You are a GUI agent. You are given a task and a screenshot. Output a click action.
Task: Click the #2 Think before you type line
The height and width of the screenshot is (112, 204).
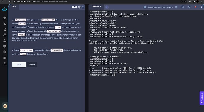click(108, 50)
